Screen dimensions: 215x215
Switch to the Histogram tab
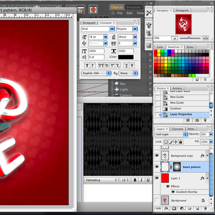pyautogui.click(x=182, y=10)
